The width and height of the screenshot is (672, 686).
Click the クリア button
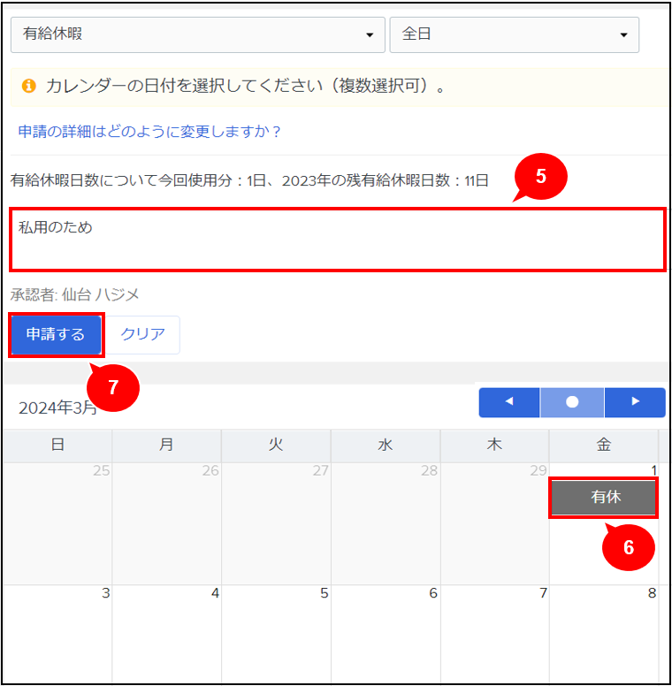point(143,334)
